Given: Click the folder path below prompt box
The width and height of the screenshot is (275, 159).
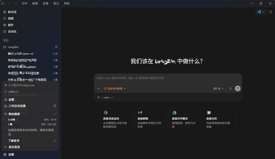Looking at the screenshot, I should click(105, 97).
